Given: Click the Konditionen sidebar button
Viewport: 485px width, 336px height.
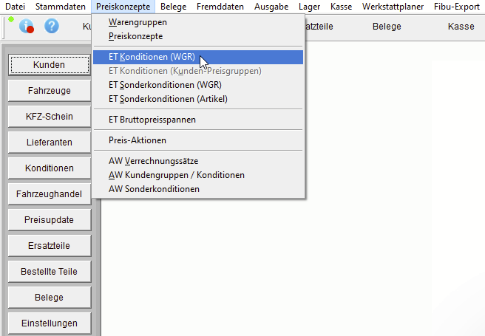Looking at the screenshot, I should (50, 168).
